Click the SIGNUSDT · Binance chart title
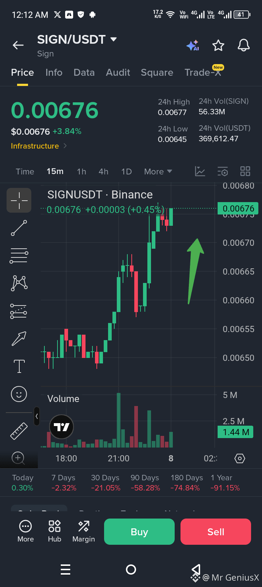The image size is (262, 587). tap(100, 195)
